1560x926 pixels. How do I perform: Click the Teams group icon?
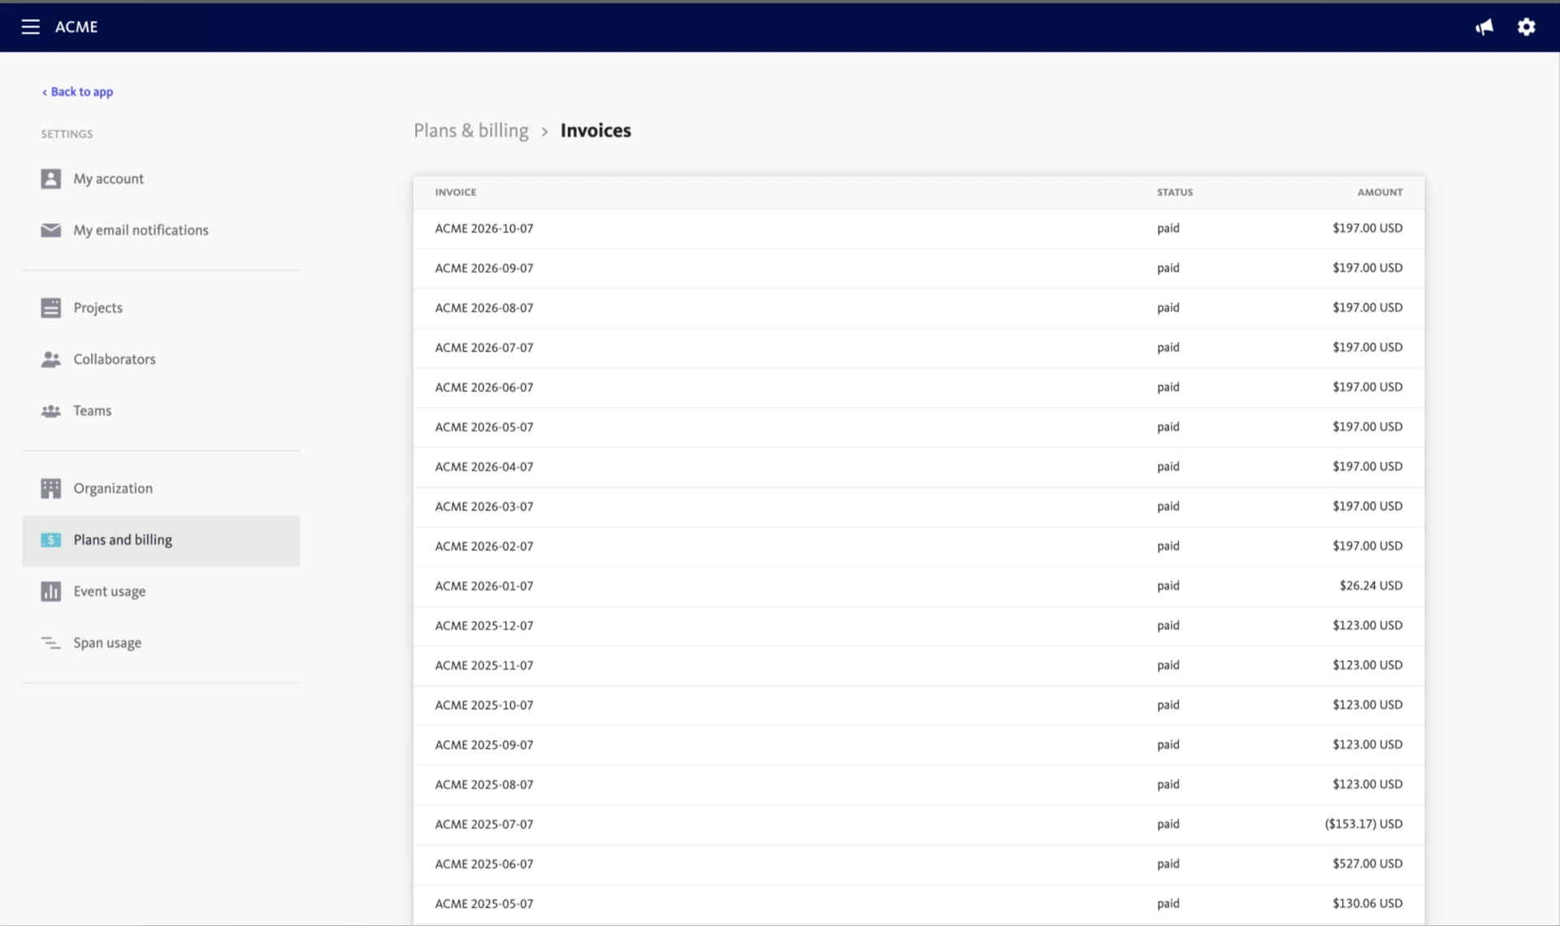pos(51,411)
